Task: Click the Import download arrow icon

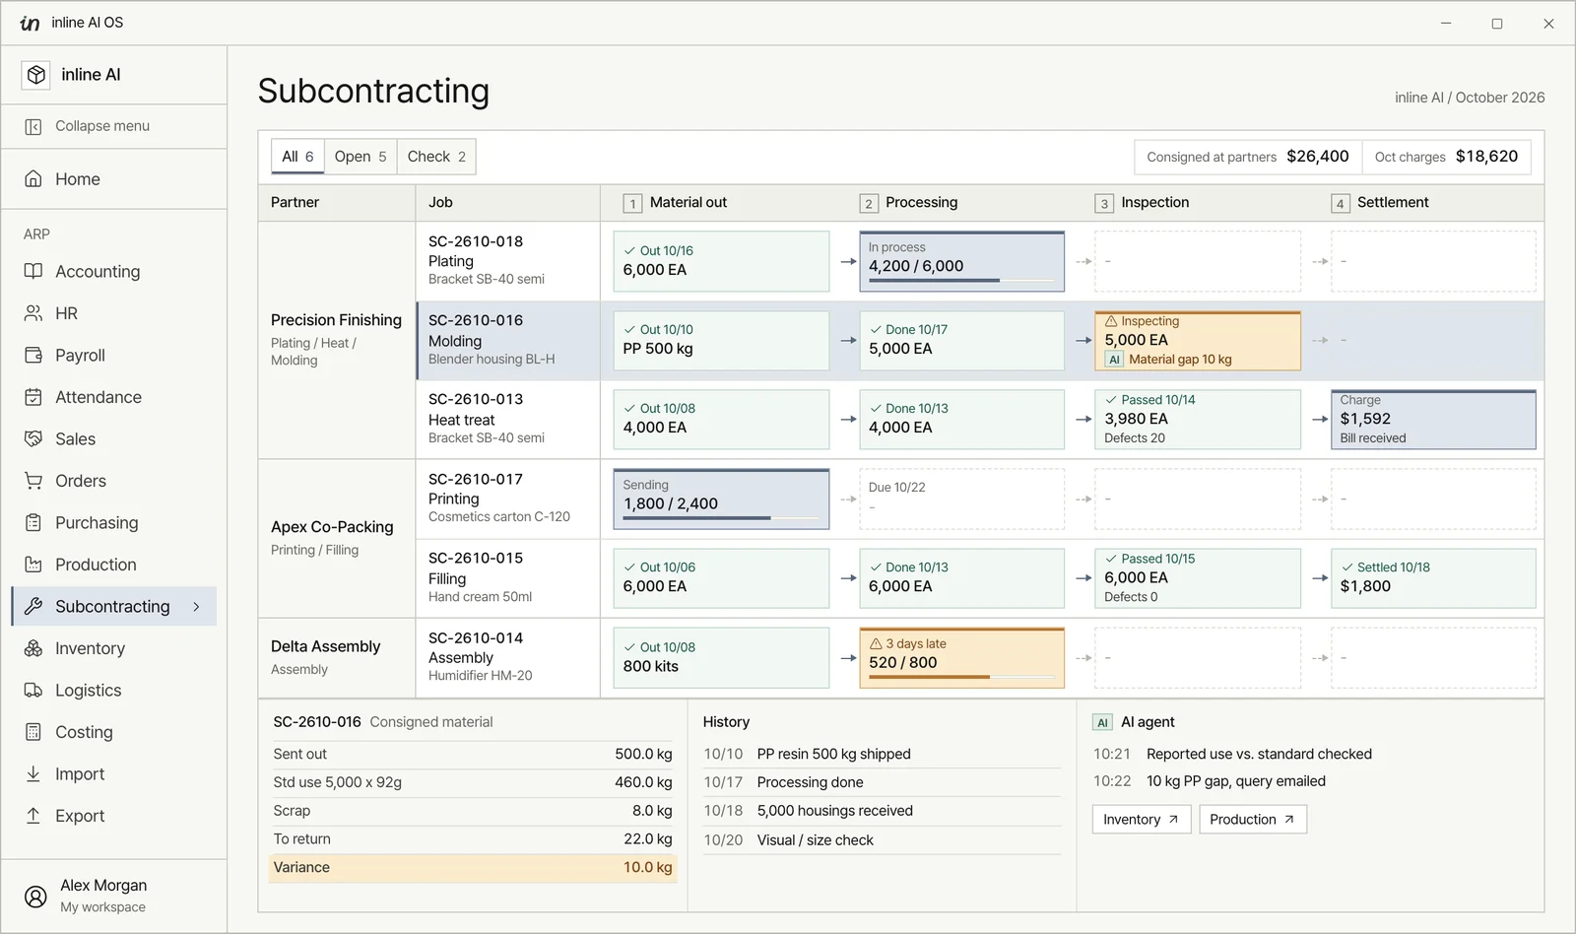Action: (33, 773)
